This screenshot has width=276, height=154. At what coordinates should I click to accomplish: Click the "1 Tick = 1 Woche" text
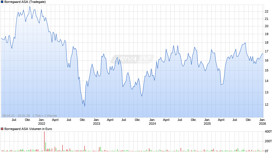coord(45,116)
